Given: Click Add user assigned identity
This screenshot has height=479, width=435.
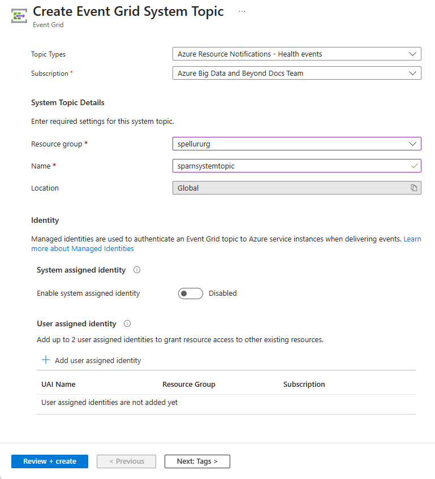Looking at the screenshot, I should 98,360.
